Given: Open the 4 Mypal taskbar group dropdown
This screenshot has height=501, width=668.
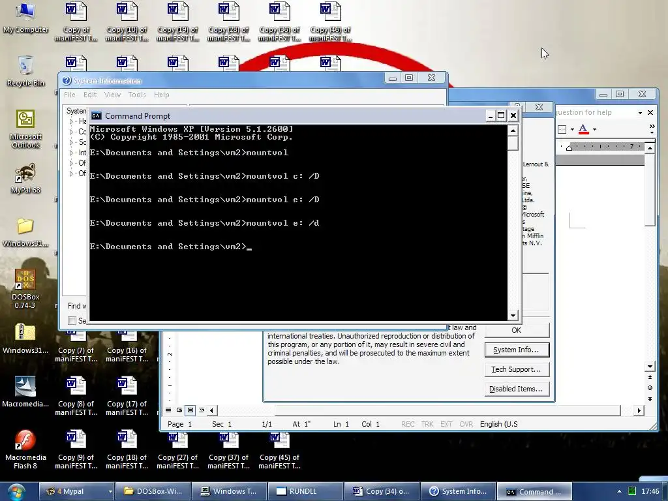Looking at the screenshot, I should [110, 492].
